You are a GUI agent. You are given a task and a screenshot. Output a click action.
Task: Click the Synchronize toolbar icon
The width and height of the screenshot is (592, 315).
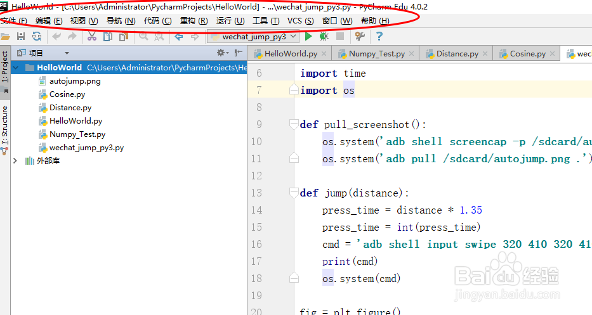click(x=37, y=37)
